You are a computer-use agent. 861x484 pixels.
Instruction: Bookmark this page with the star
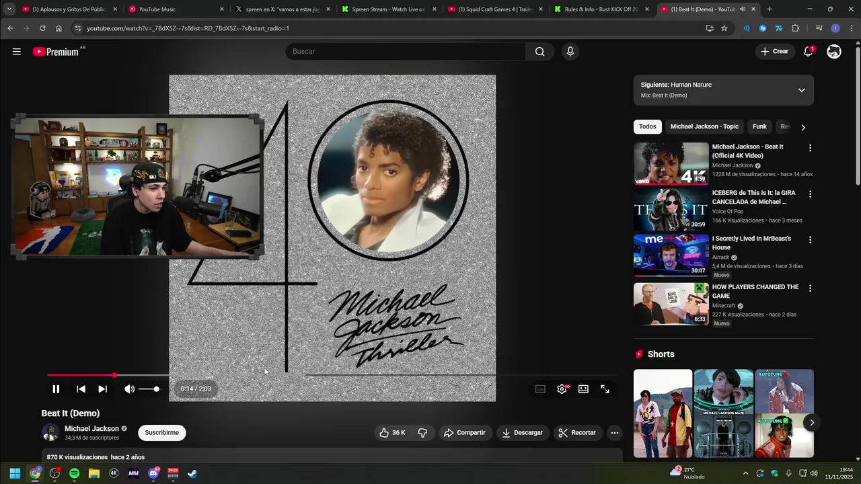click(x=724, y=28)
